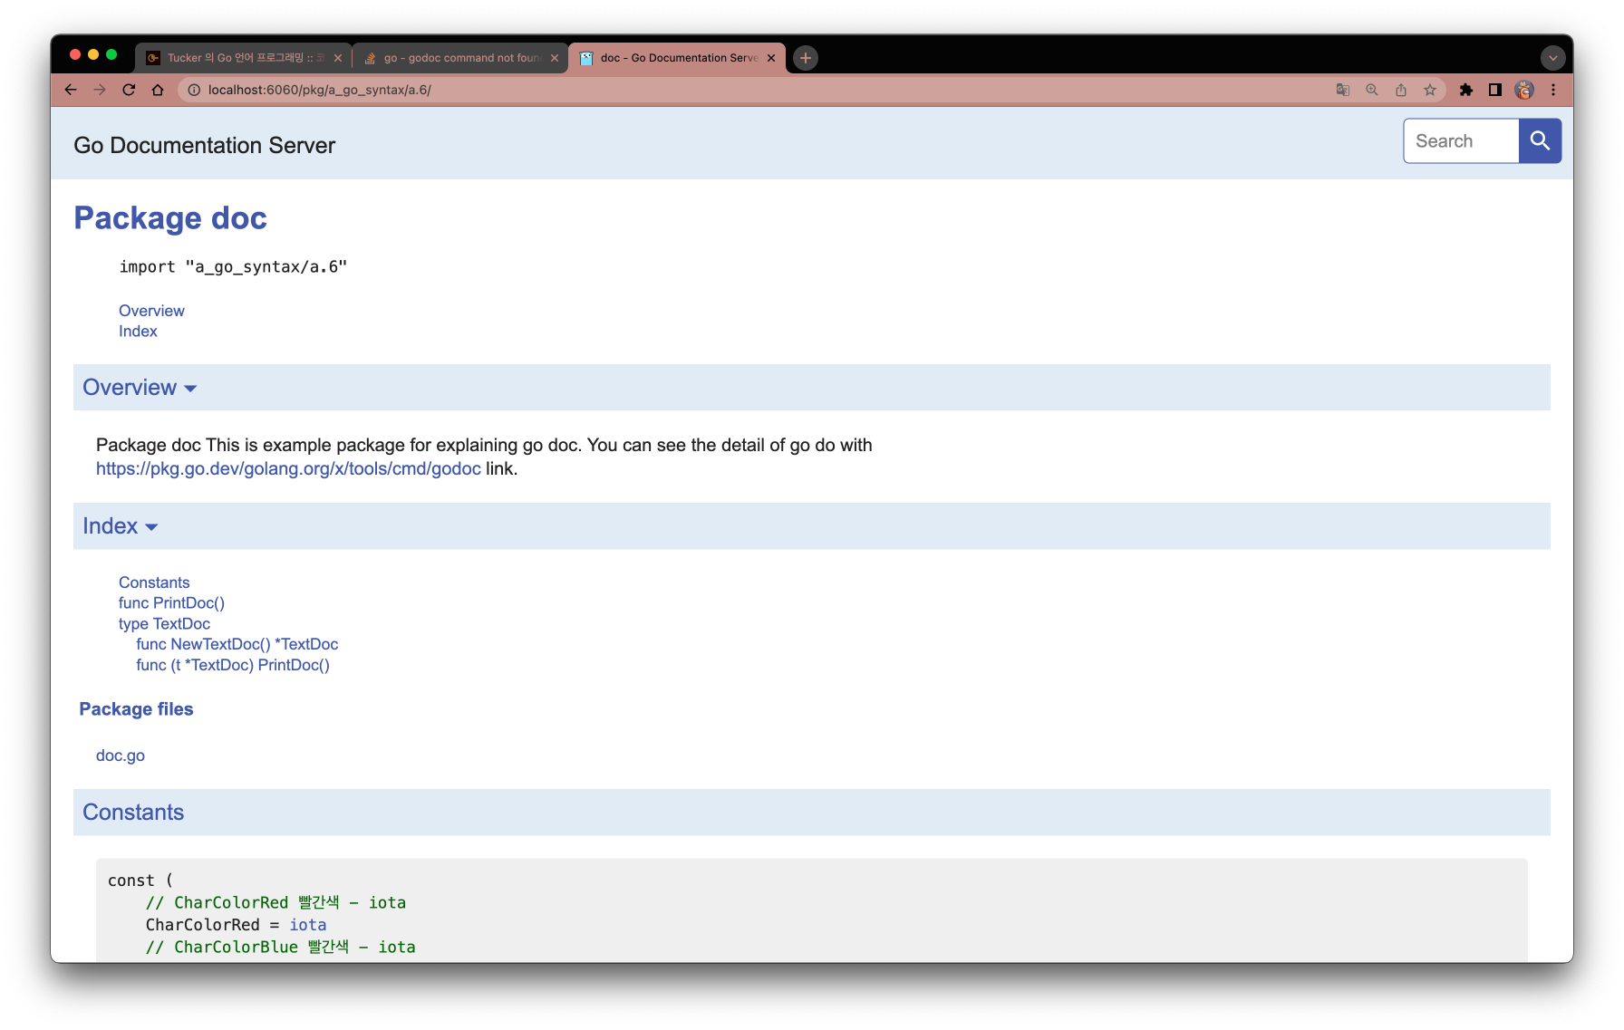The height and width of the screenshot is (1030, 1624).
Task: Click the import "a_go_syntax/a.6" text
Action: point(233,266)
